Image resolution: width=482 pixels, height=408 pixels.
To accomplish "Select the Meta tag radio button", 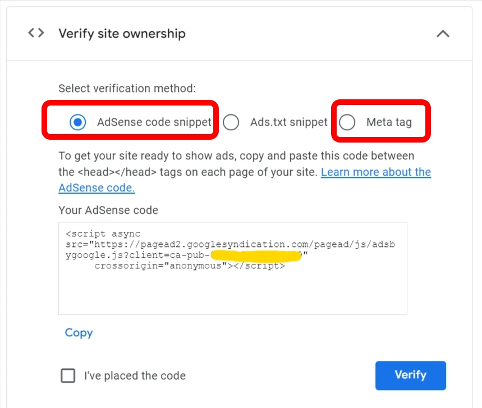I will [347, 122].
